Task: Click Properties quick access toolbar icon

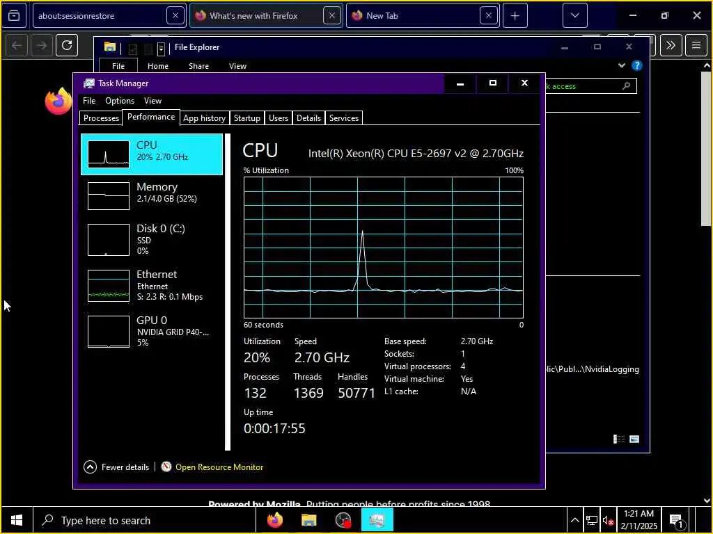Action: coord(133,49)
